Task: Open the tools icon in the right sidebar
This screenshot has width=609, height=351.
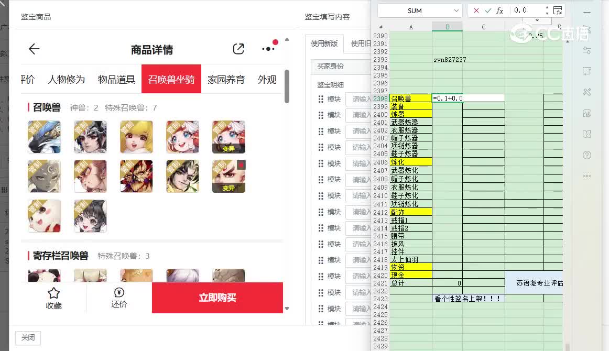Action: pos(587,92)
